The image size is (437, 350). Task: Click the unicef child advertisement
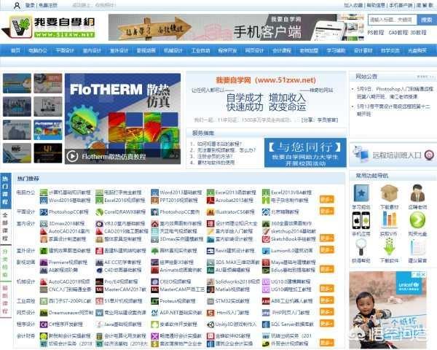pyautogui.click(x=387, y=310)
